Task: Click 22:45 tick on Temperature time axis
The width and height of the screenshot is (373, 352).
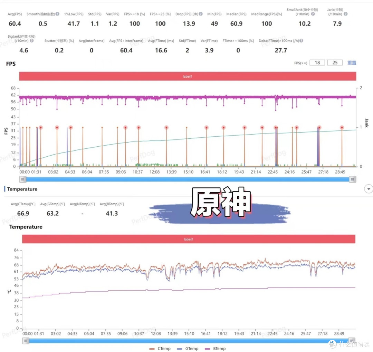Action: [272, 334]
